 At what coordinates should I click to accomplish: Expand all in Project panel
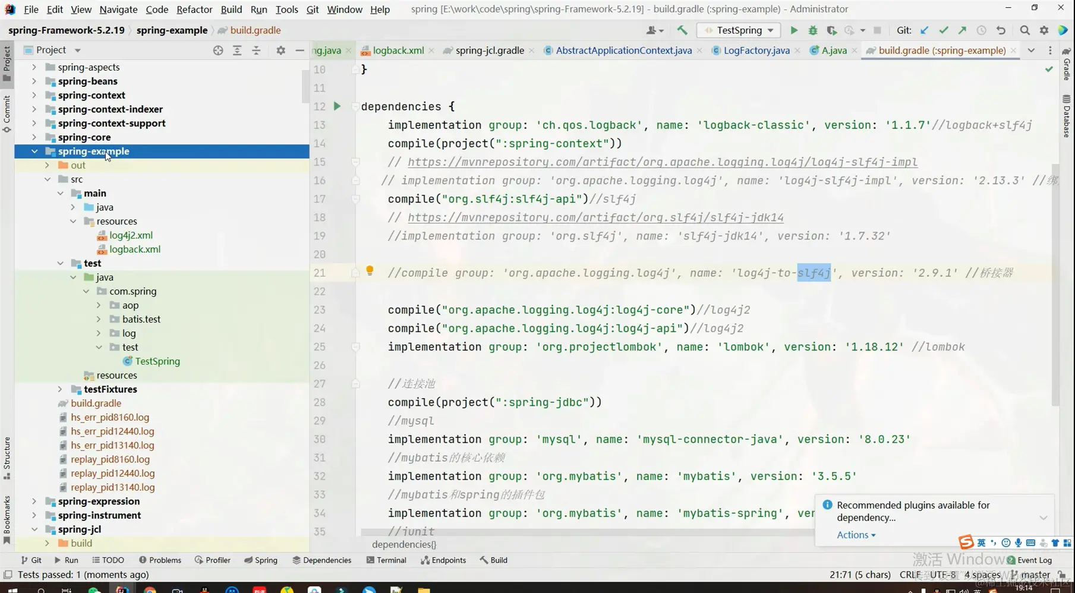pyautogui.click(x=237, y=51)
